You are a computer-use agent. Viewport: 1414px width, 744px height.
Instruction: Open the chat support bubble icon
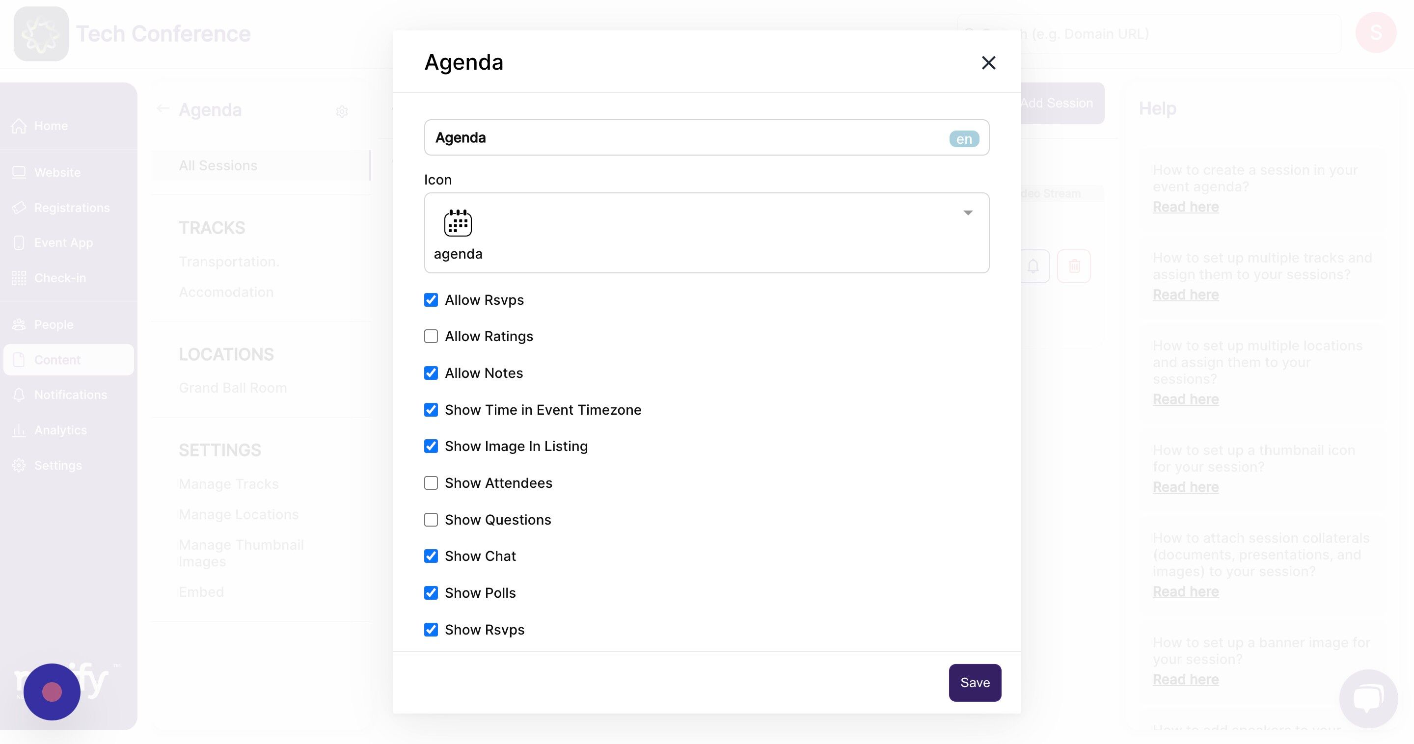(x=1368, y=698)
